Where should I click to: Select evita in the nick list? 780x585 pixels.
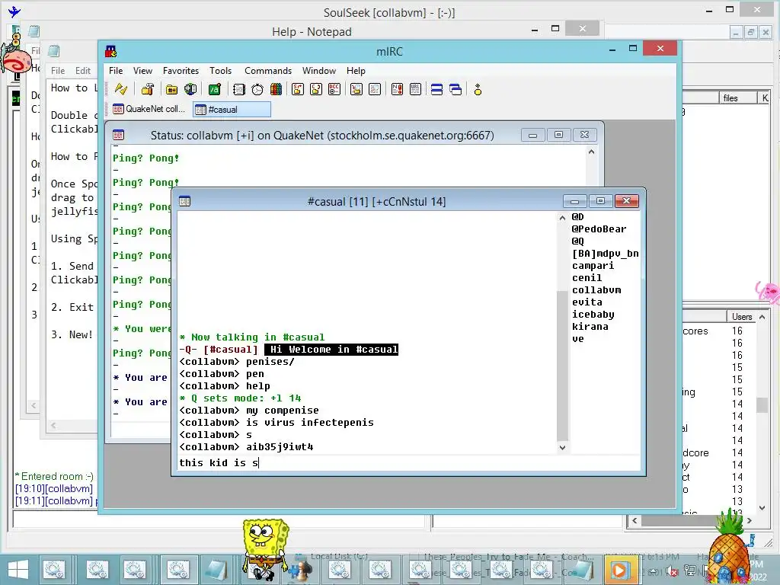[587, 302]
